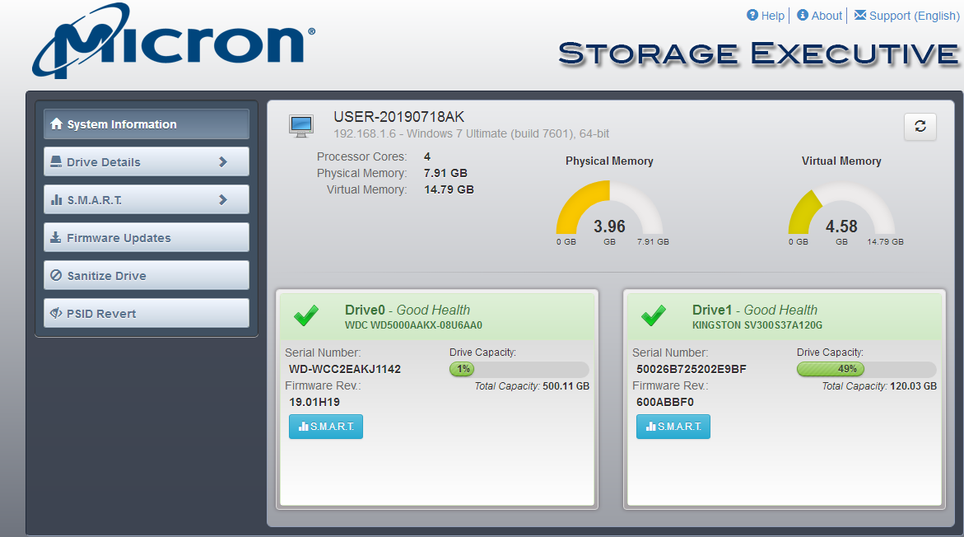The image size is (964, 537).
Task: Click firmware revision 19.01H19
Action: coord(314,402)
